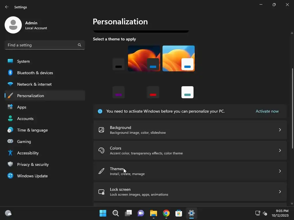Click the Gaming controller icon in the sidebar
The image size is (294, 220).
10,141
